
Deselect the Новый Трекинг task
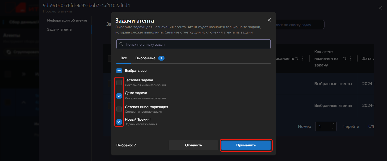(119, 122)
